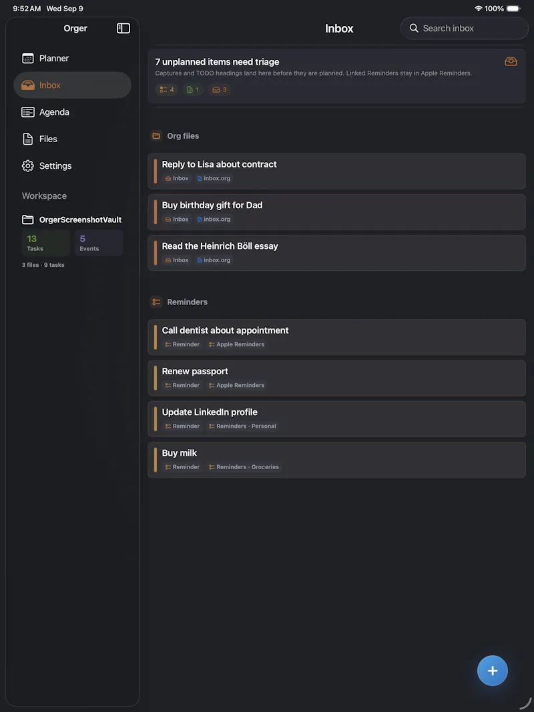Click the tray icon in triage banner
534x712 pixels.
click(x=511, y=61)
